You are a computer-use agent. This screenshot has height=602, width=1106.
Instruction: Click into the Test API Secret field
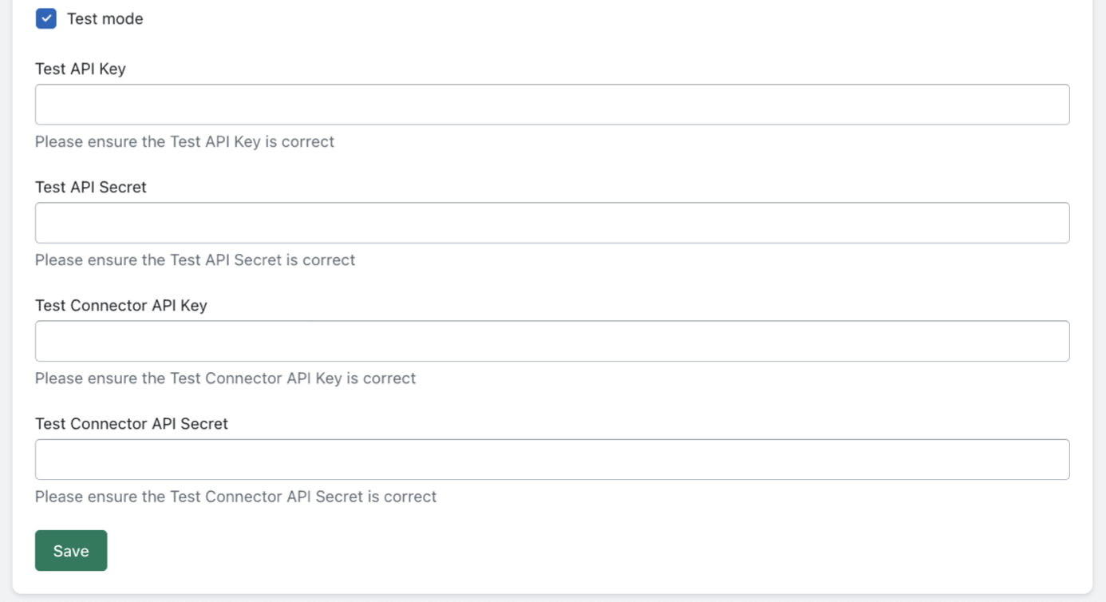click(x=551, y=223)
